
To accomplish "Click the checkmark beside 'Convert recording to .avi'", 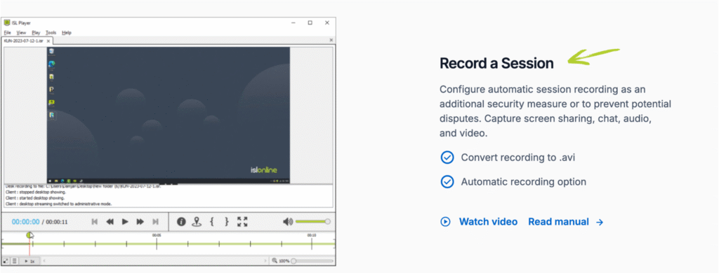I will (447, 157).
